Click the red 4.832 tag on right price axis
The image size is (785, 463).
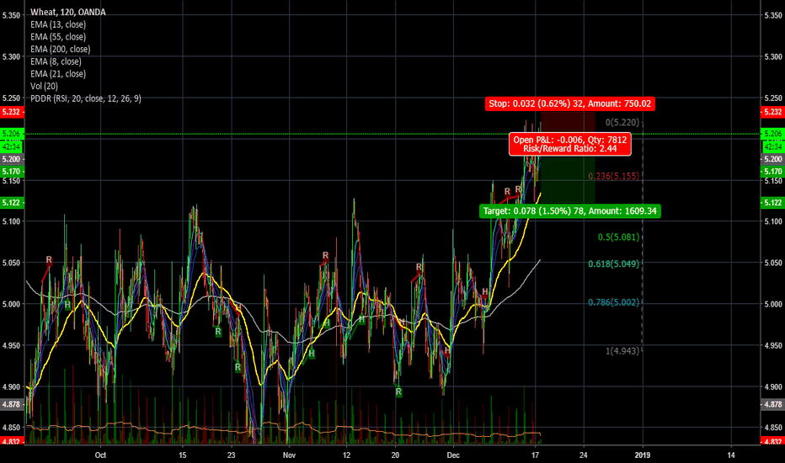pos(772,441)
